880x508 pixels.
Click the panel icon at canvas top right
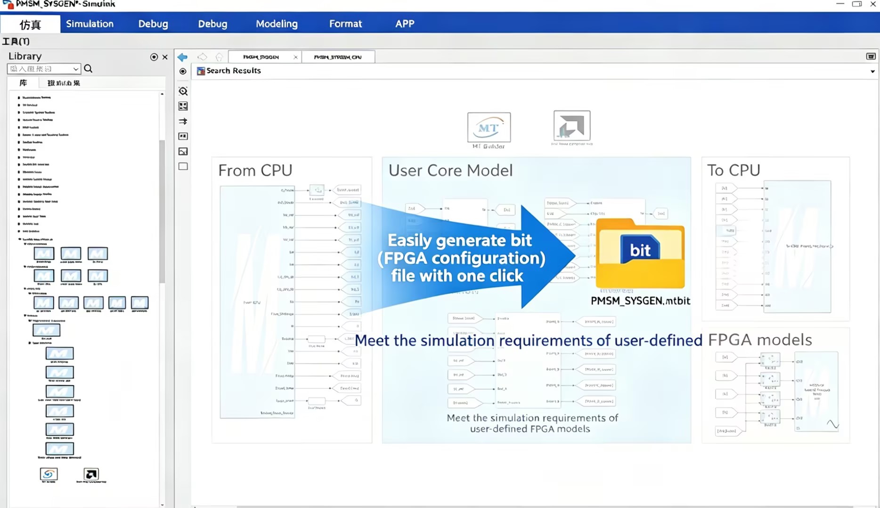point(871,56)
